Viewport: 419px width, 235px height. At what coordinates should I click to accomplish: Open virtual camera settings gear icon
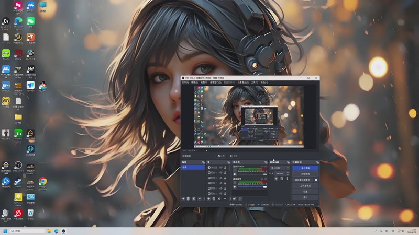316,180
